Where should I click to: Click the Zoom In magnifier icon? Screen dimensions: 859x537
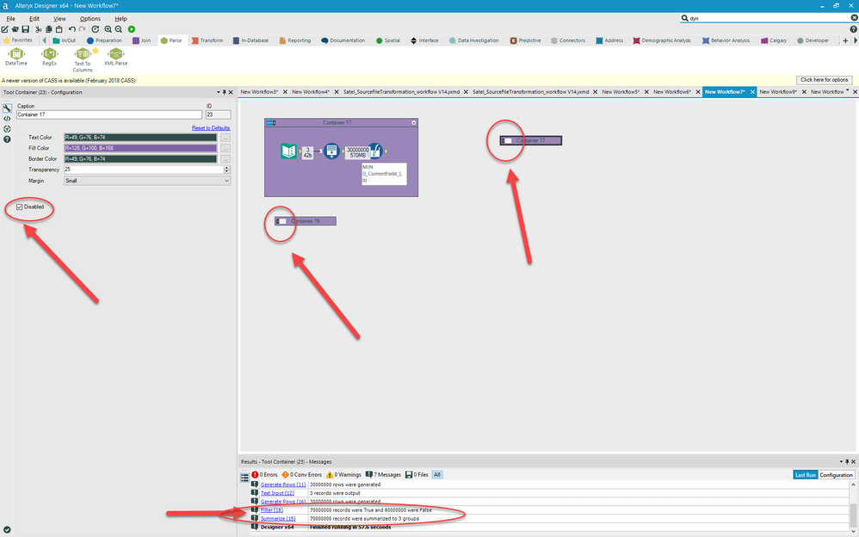pyautogui.click(x=108, y=29)
